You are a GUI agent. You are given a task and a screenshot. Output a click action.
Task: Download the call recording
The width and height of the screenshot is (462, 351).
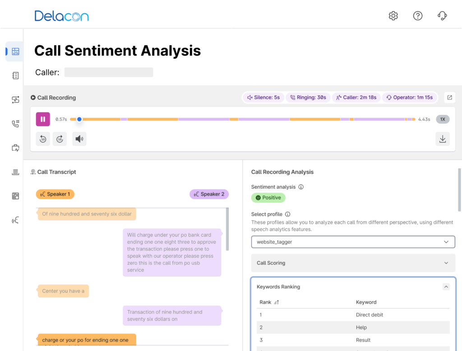443,139
